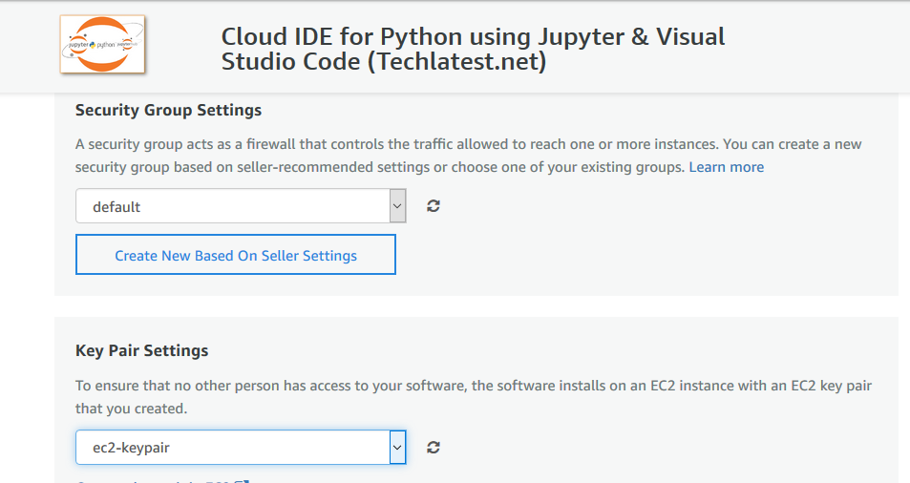This screenshot has height=483, width=910.
Task: Click the Security Group Settings heading
Action: (168, 110)
